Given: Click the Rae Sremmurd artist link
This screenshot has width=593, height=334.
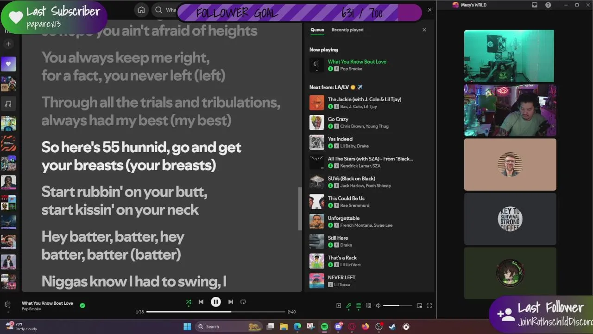Looking at the screenshot, I should coord(354,205).
